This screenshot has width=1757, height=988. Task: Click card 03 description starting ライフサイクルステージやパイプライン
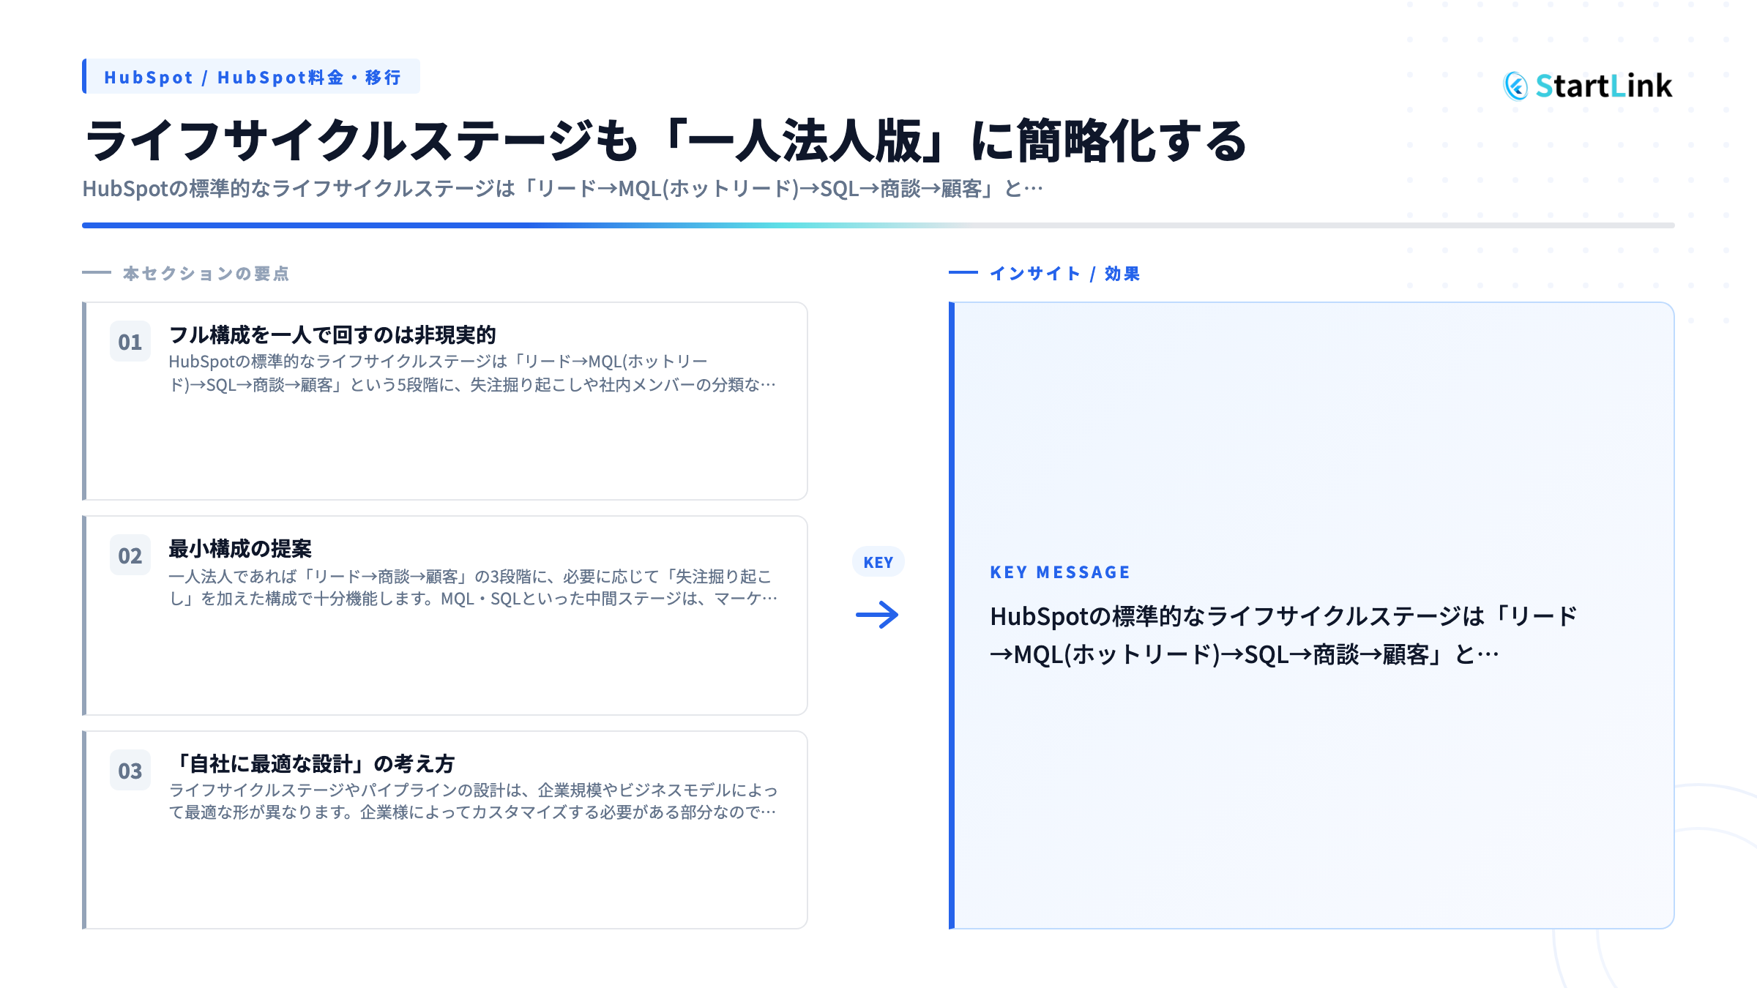tap(473, 801)
